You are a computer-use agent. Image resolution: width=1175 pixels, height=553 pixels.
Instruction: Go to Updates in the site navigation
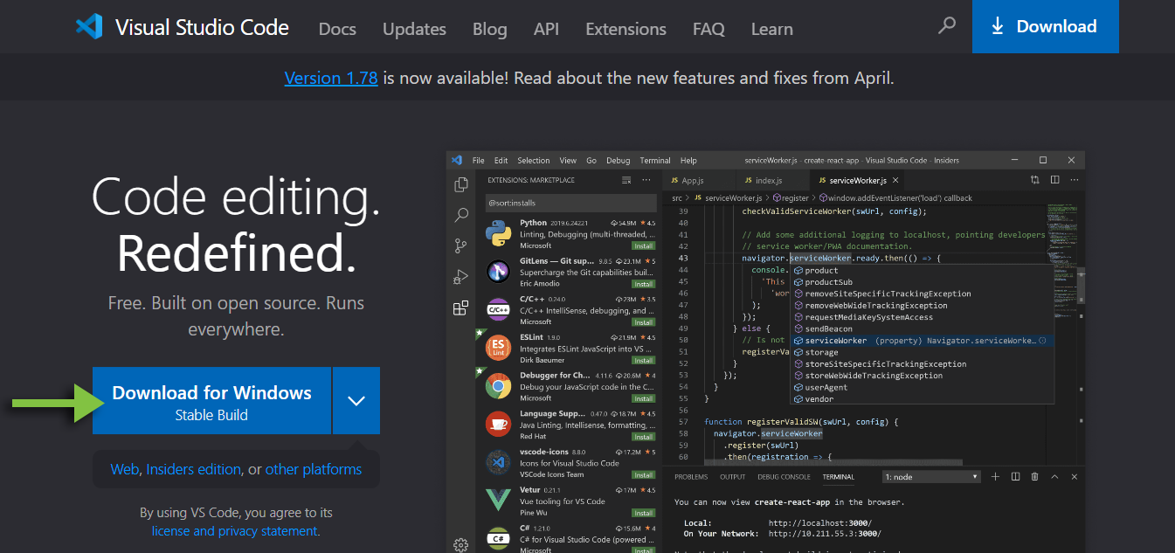point(414,28)
